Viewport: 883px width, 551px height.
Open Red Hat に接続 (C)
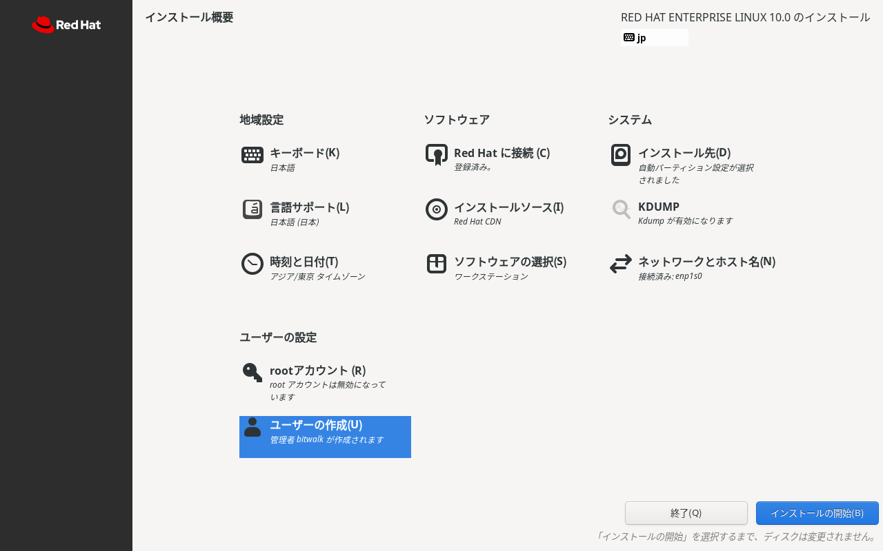pyautogui.click(x=502, y=153)
